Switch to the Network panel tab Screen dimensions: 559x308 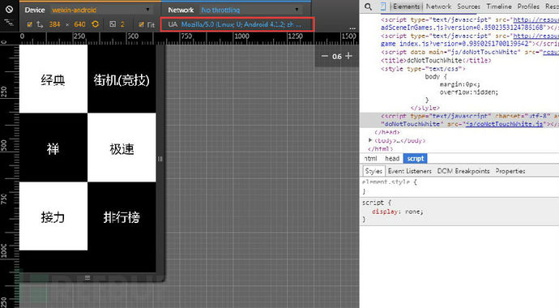[x=438, y=6]
